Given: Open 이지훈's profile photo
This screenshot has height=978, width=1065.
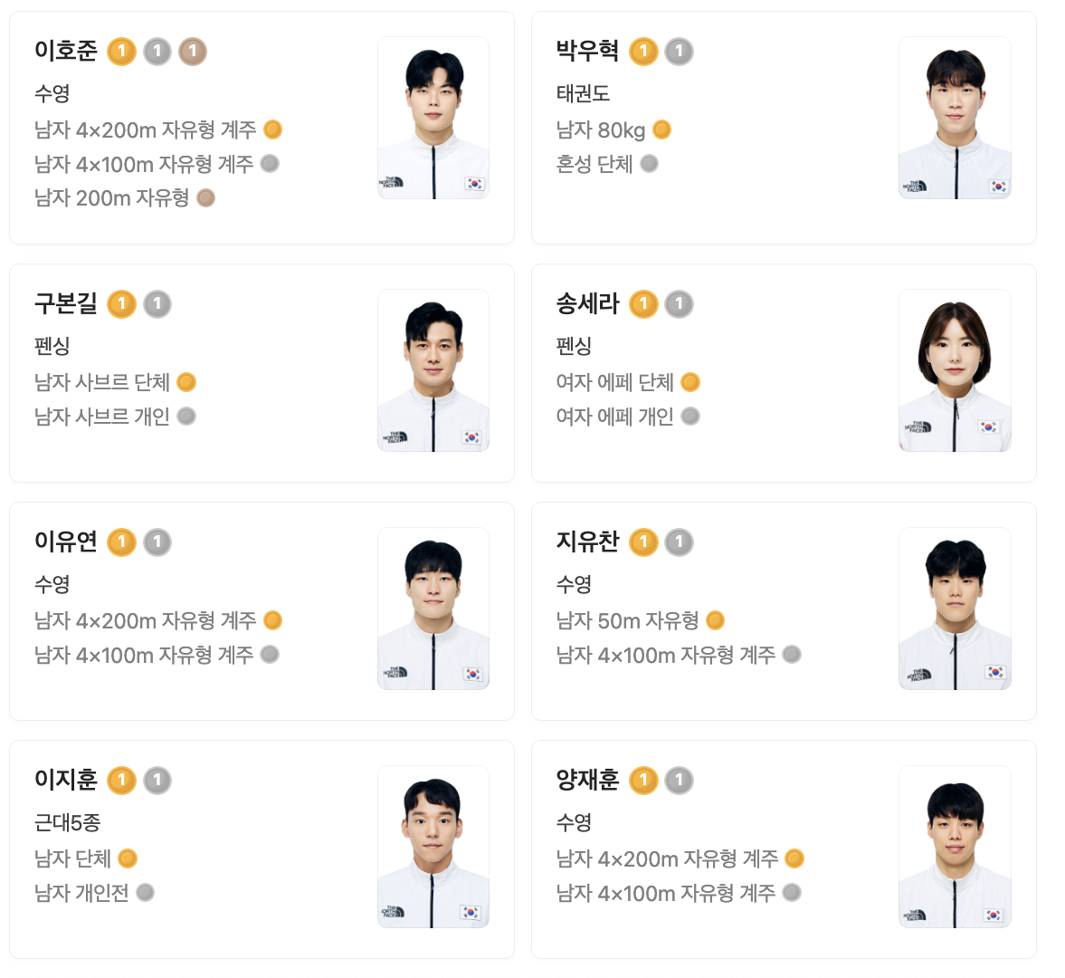Looking at the screenshot, I should pyautogui.click(x=433, y=846).
